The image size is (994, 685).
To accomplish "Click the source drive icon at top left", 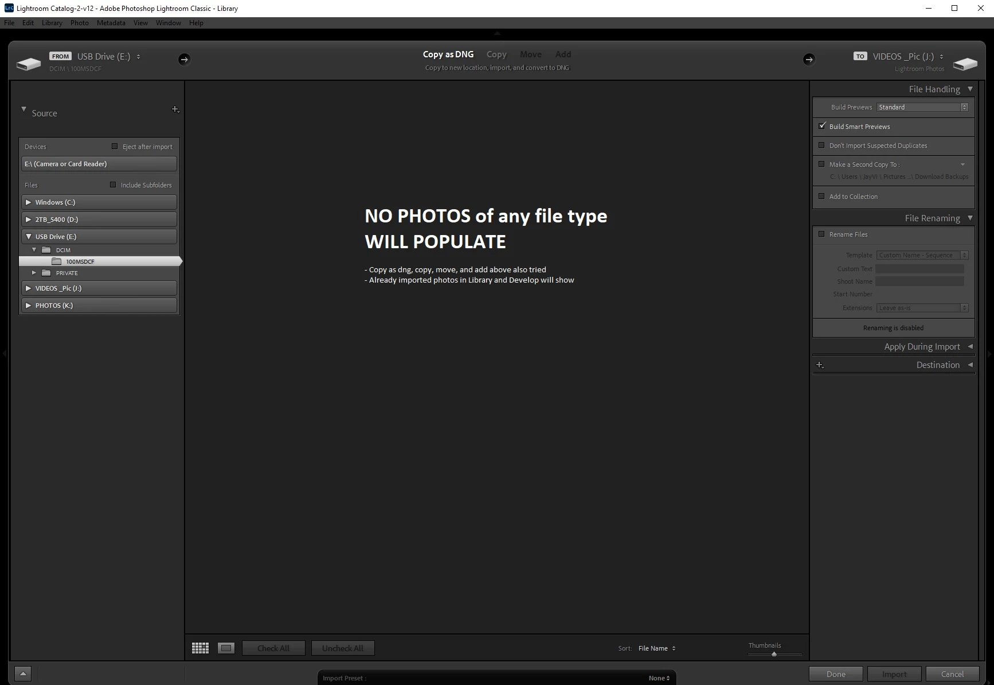I will [x=28, y=64].
